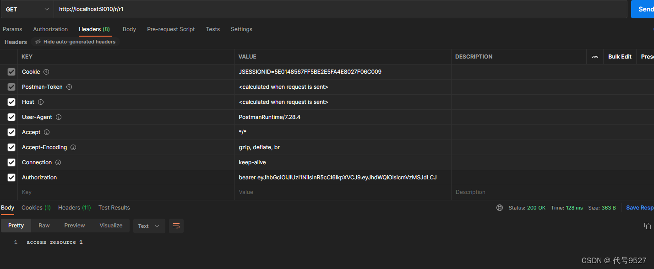Click the Bulk Edit link
The width and height of the screenshot is (654, 269).
pos(620,57)
